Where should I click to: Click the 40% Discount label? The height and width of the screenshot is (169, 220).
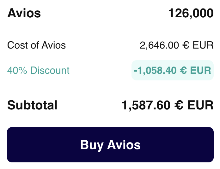38,70
